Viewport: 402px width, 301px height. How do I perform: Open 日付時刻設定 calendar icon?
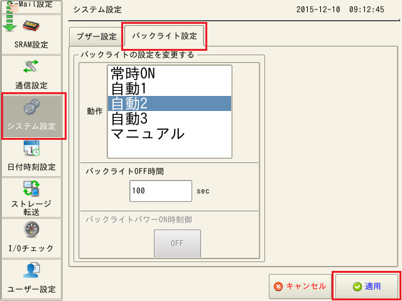(x=31, y=149)
